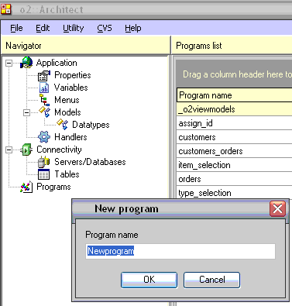The width and height of the screenshot is (292, 306).
Task: Select the customers_orders program row
Action: point(235,151)
